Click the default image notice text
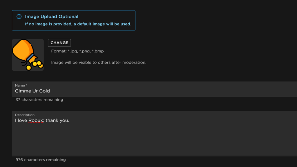This screenshot has width=297, height=167. pos(78,24)
